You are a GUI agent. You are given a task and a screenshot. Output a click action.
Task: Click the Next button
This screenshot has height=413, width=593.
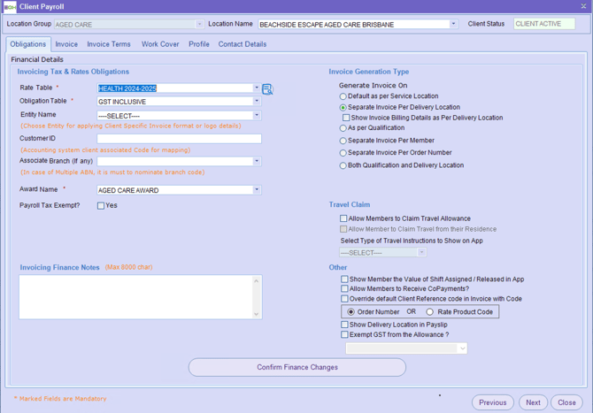tap(533, 402)
